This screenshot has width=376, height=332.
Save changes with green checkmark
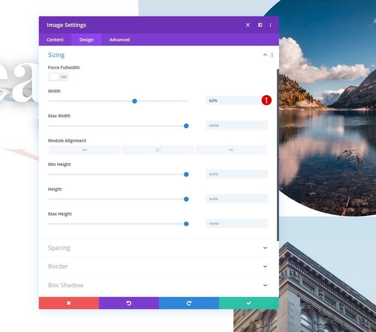point(249,303)
